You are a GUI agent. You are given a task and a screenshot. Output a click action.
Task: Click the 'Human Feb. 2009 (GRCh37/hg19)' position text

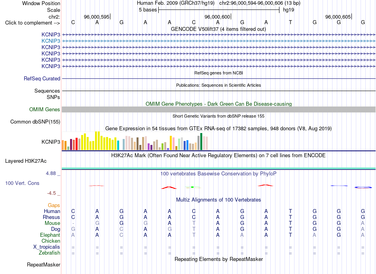[x=176, y=3]
